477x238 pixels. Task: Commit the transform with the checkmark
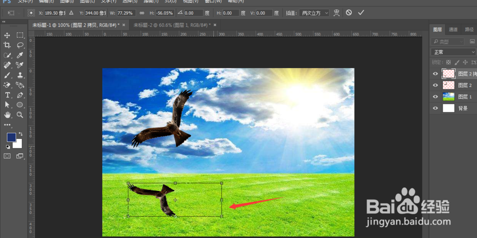(x=361, y=13)
